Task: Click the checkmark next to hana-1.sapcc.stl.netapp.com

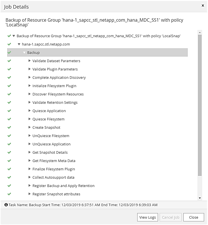Action: pyautogui.click(x=9, y=44)
